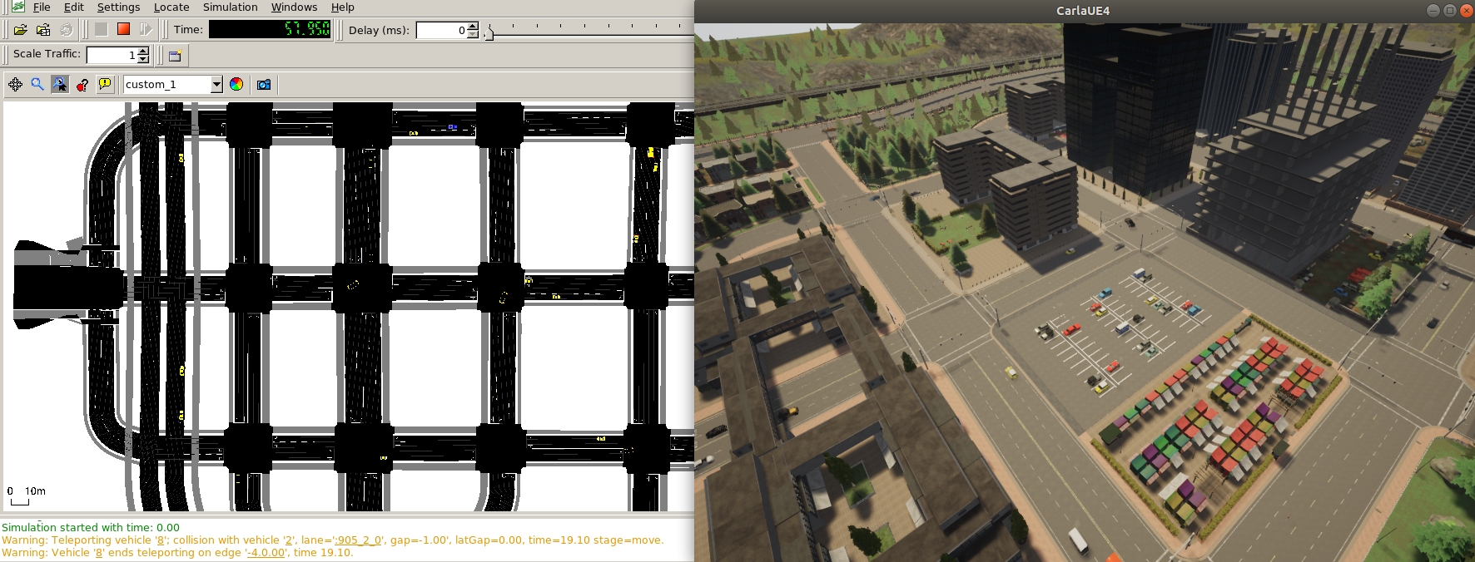1475x562 pixels.
Task: Increase the Delay value with up arrow
Action: click(x=473, y=26)
